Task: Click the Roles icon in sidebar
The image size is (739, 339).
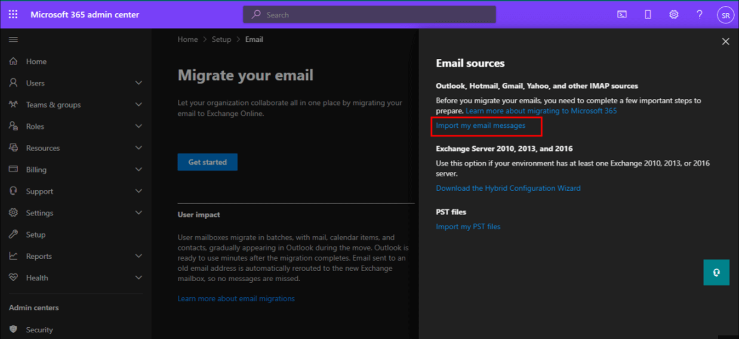Action: [13, 126]
